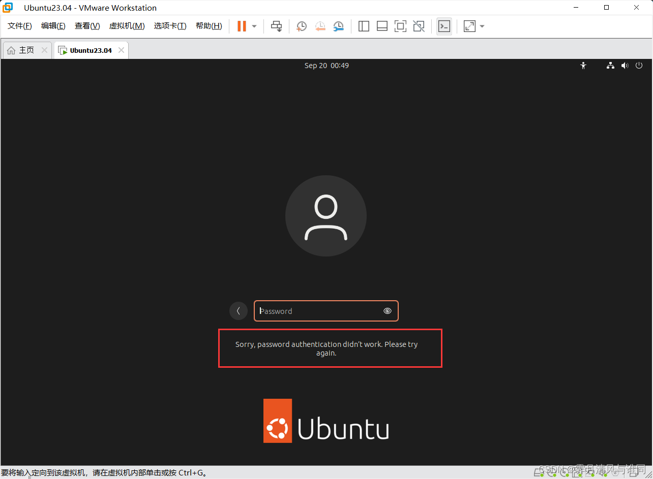
Task: Enter full screen mode from the toolbar
Action: (400, 26)
